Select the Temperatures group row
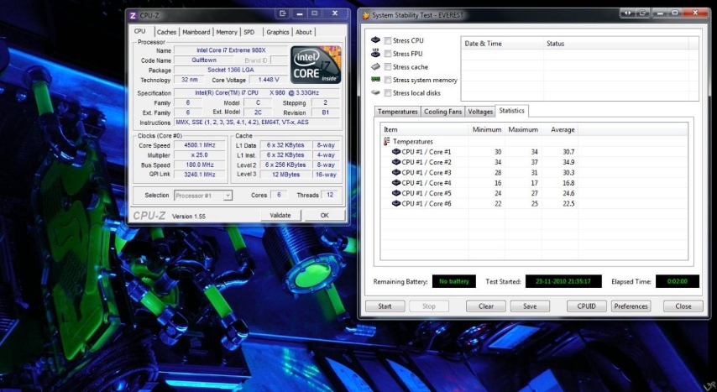 (534, 141)
